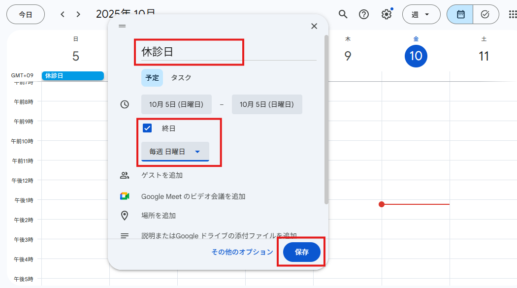Switch to the タスク tab
This screenshot has height=288, width=517.
(181, 78)
